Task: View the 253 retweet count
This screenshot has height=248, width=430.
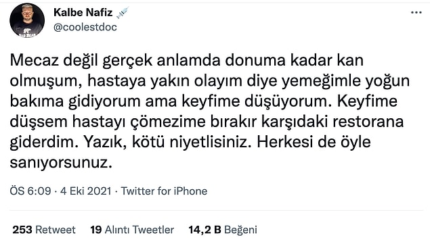Action: (x=22, y=230)
